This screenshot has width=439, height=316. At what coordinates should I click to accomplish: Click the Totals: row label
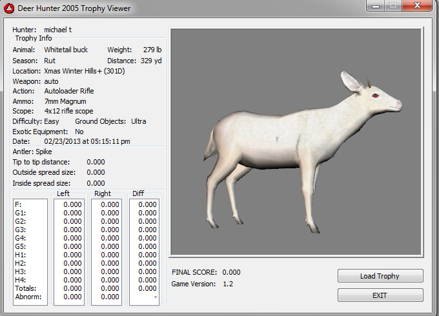pyautogui.click(x=26, y=289)
